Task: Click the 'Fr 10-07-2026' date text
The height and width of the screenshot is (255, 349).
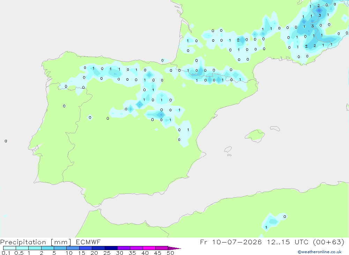Action: (231, 242)
